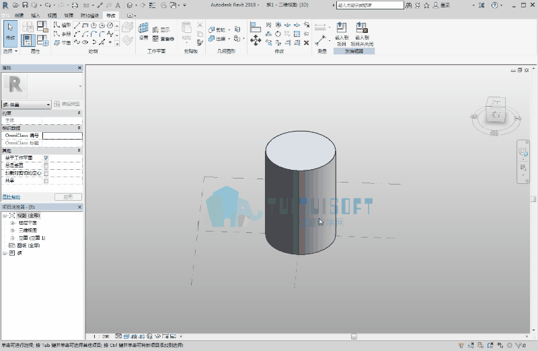Open the Select panel dropdown

coord(10,51)
